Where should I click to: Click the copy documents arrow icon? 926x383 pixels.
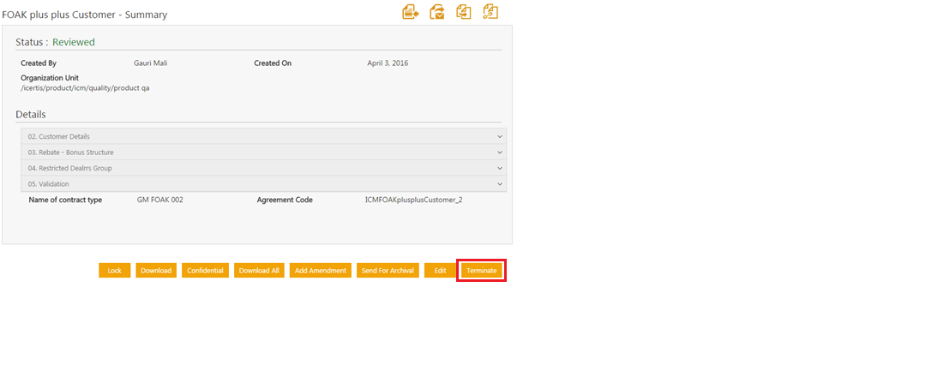[x=464, y=12]
